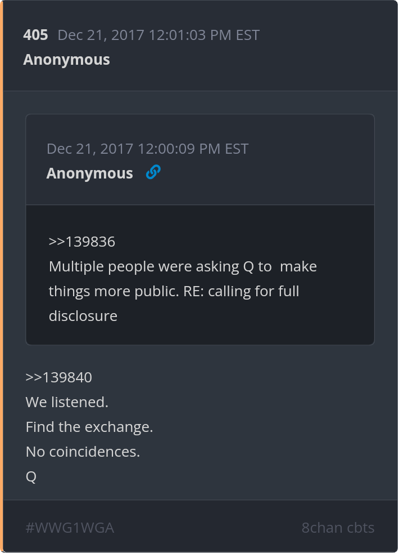
Task: Click the Q signature line
Action: pos(31,477)
